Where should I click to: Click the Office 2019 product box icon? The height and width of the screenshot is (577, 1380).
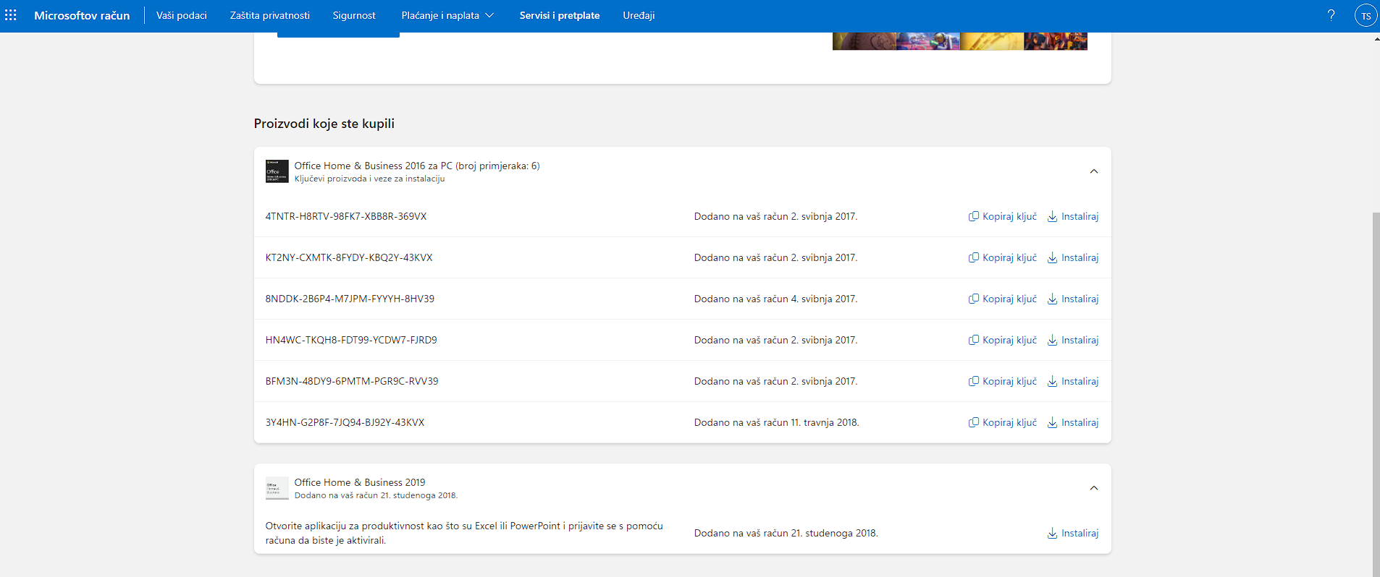pyautogui.click(x=277, y=488)
